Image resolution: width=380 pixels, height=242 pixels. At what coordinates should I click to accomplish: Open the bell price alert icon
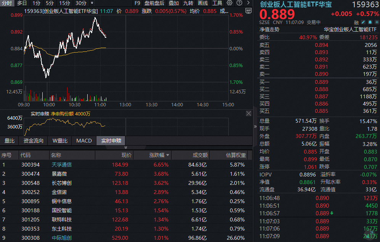pos(369,22)
